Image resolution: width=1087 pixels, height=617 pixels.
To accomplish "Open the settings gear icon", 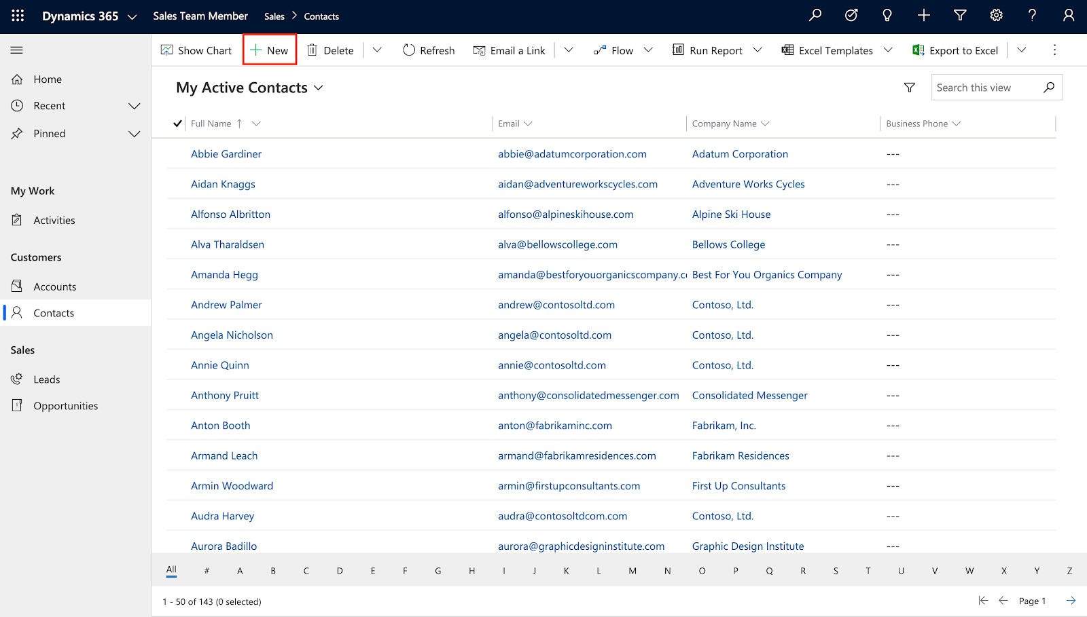I will [996, 15].
